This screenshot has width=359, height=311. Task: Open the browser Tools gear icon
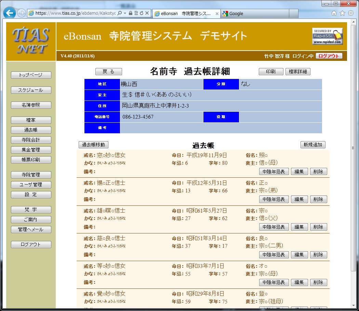click(350, 13)
